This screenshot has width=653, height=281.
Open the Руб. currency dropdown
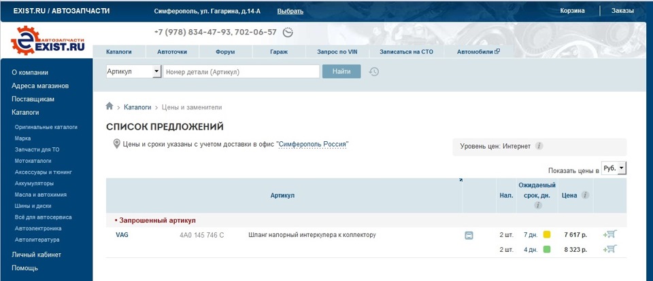(614, 168)
